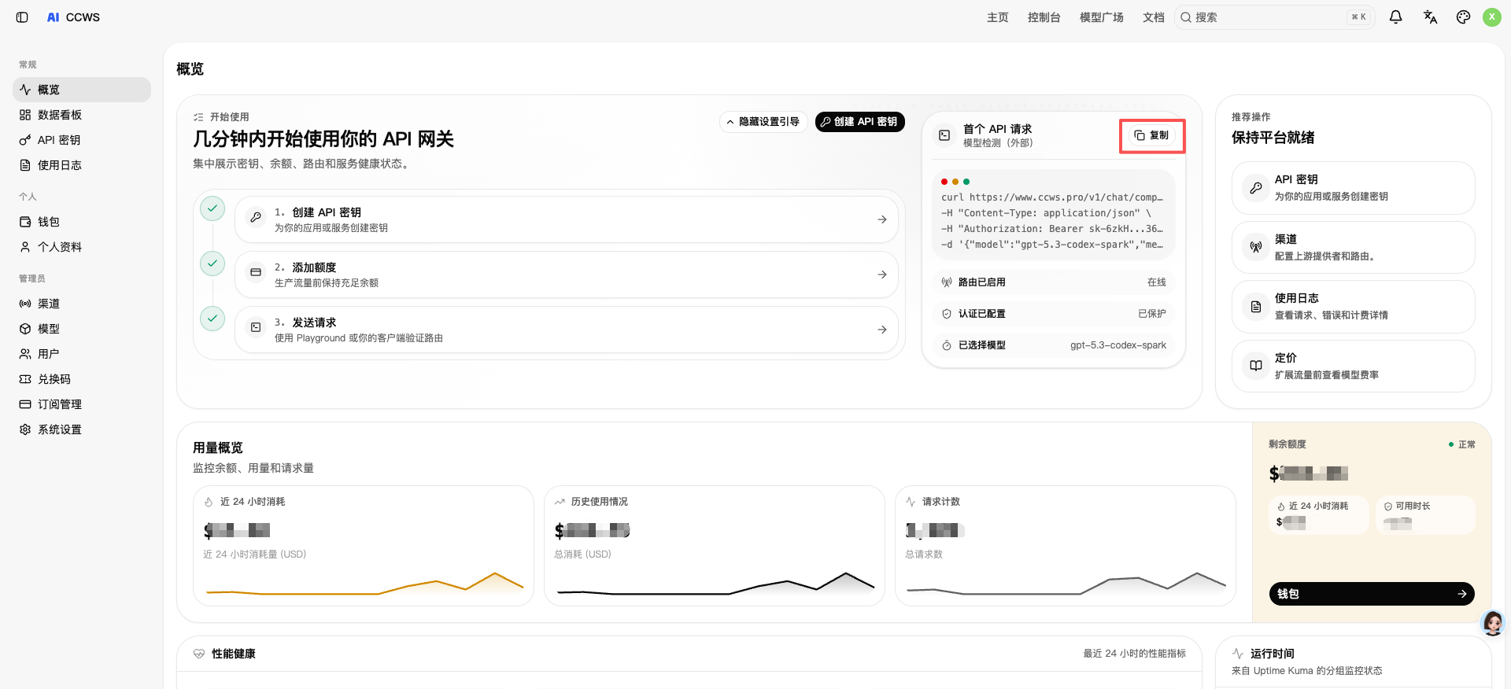Open 订阅管理 in the sidebar

pyautogui.click(x=82, y=404)
